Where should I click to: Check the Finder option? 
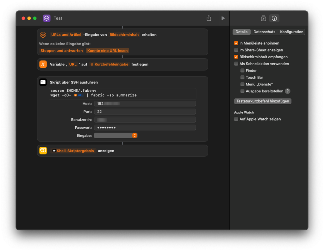pyautogui.click(x=242, y=71)
